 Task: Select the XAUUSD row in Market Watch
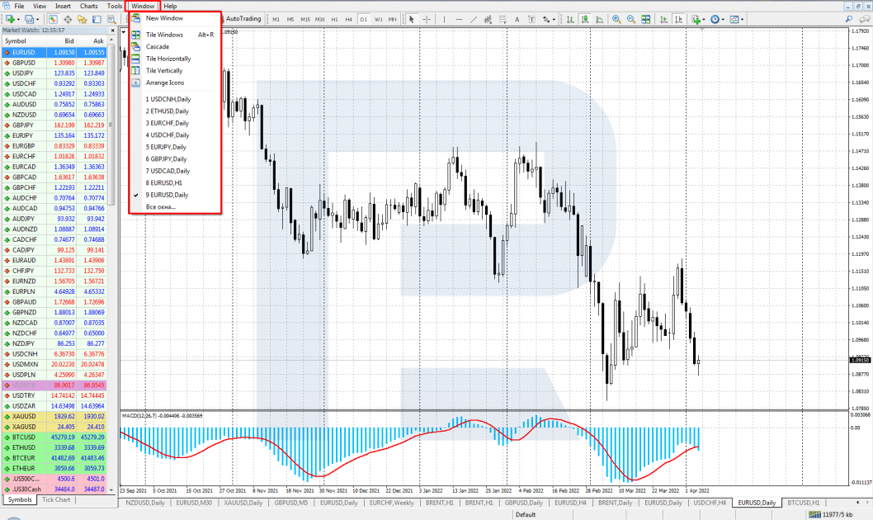[54, 417]
